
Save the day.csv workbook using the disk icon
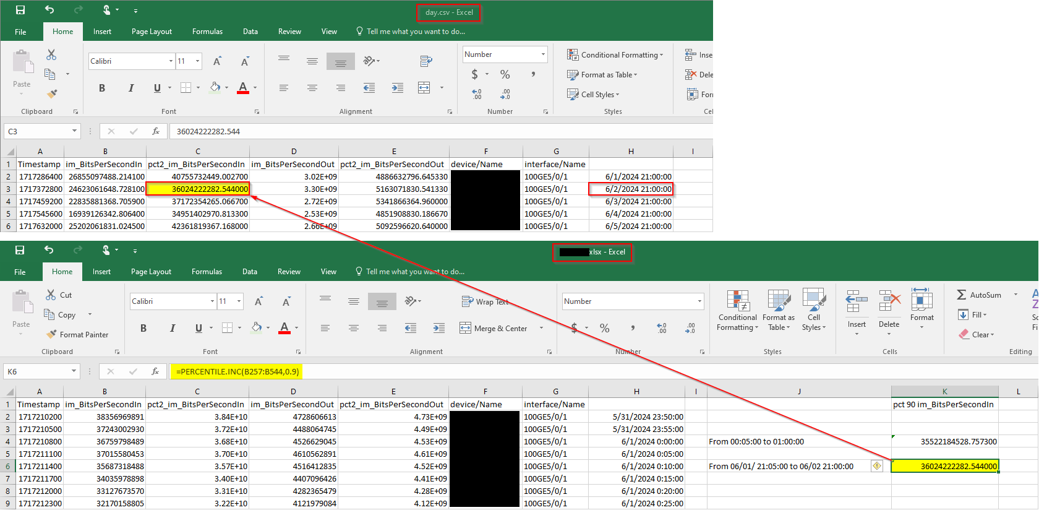coord(20,10)
